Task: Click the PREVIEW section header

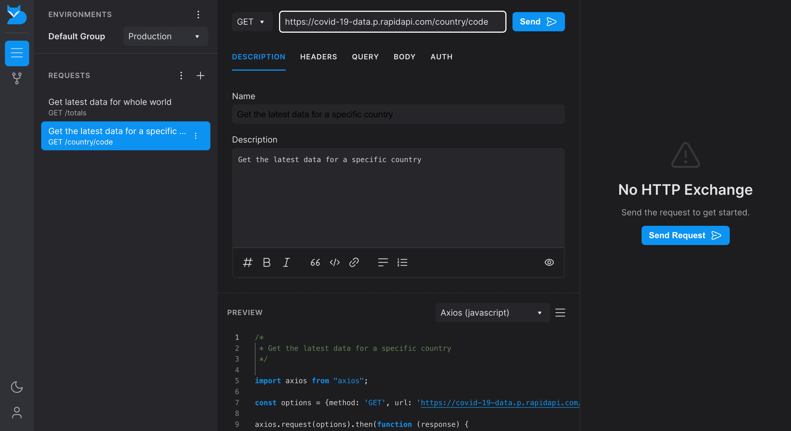Action: (x=245, y=313)
